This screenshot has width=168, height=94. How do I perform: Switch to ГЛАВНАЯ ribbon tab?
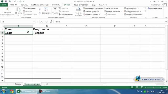(x=13, y=5)
